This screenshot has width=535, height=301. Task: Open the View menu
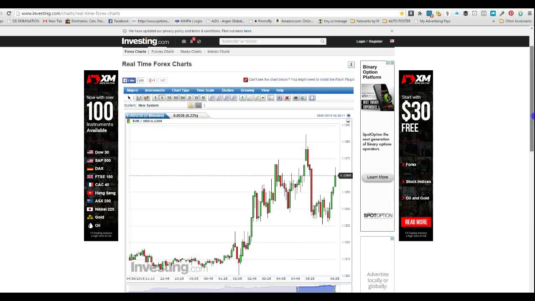click(265, 90)
